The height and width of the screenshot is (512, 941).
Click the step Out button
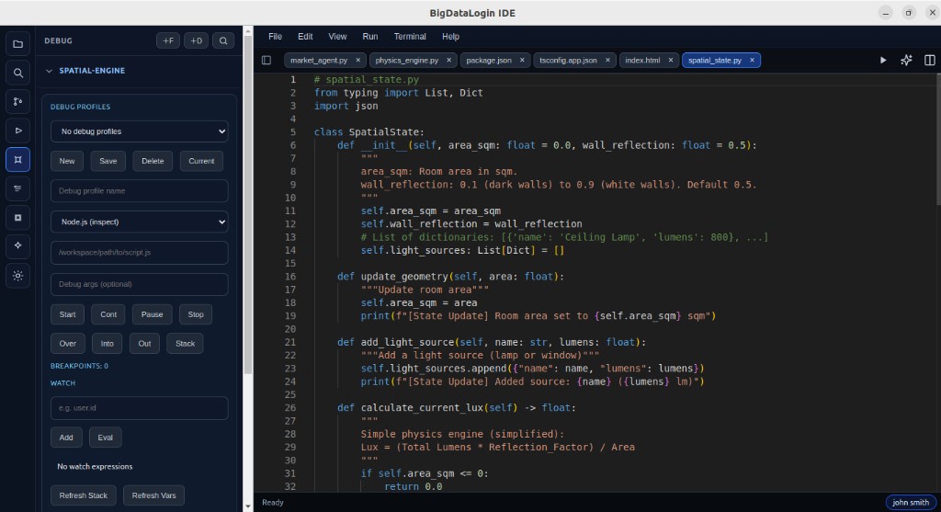(x=144, y=344)
